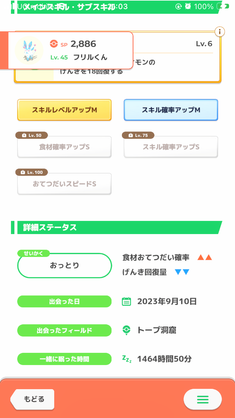Tap the calendar icon beside 2023年9月10日
Viewport: 235px width, 418px height.
[126, 301]
